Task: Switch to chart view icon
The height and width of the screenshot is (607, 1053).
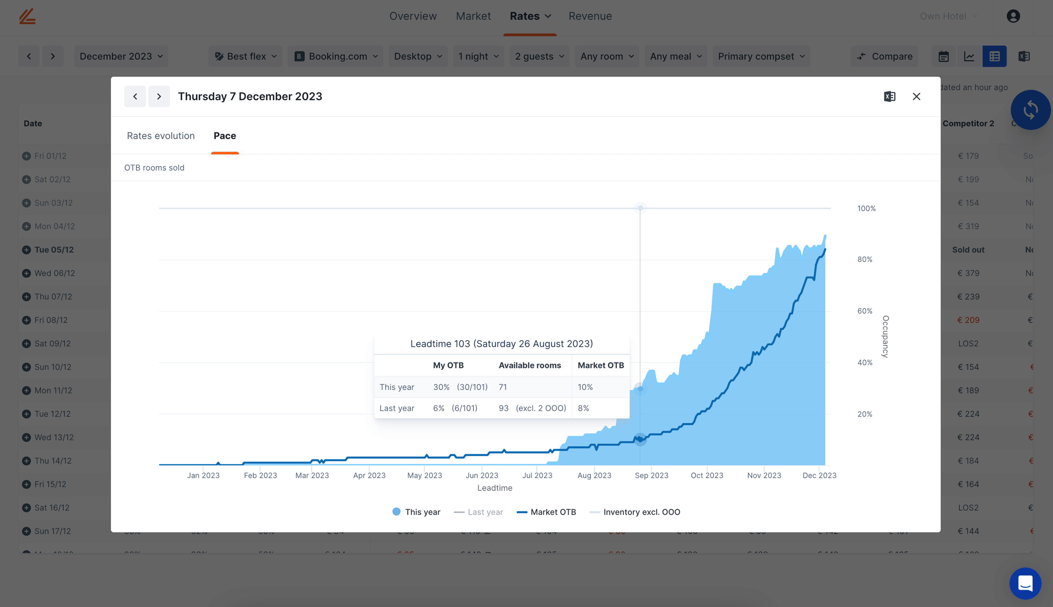Action: point(969,56)
